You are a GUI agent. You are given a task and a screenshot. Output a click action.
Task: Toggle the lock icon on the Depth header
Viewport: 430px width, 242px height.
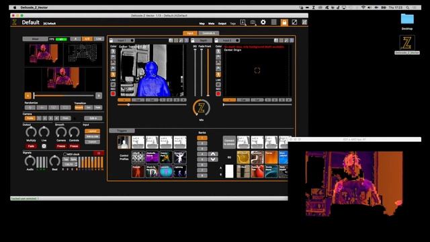[193, 40]
